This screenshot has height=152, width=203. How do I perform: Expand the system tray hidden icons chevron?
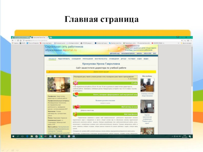point(172,136)
